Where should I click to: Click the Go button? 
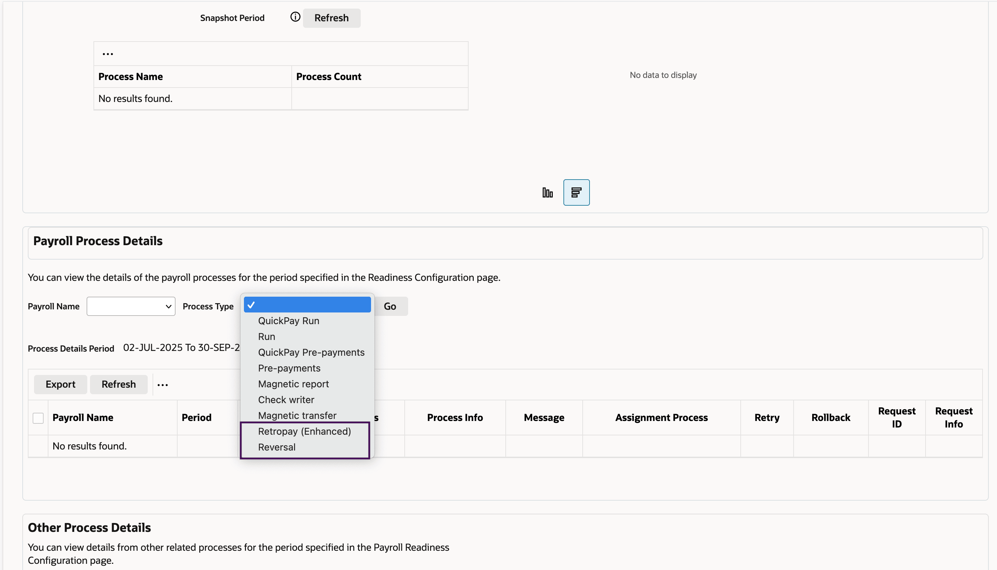[390, 306]
